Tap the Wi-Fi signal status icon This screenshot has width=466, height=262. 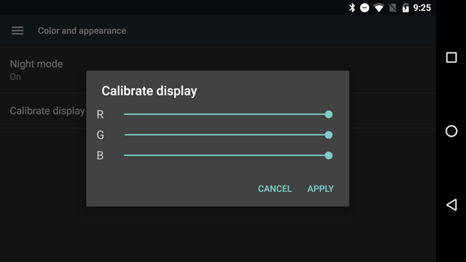(x=379, y=8)
